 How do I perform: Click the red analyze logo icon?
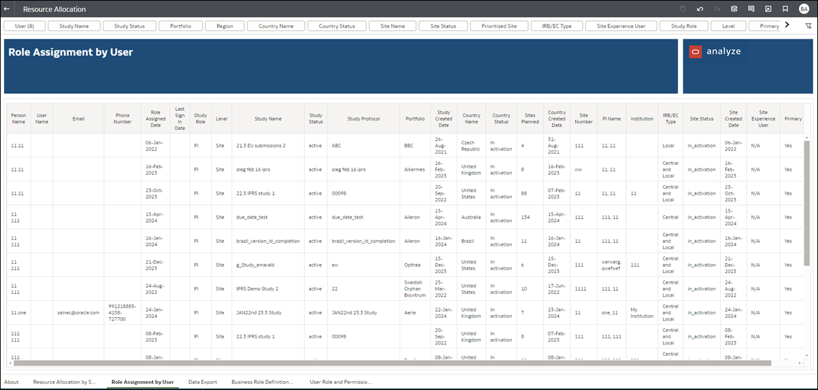695,52
